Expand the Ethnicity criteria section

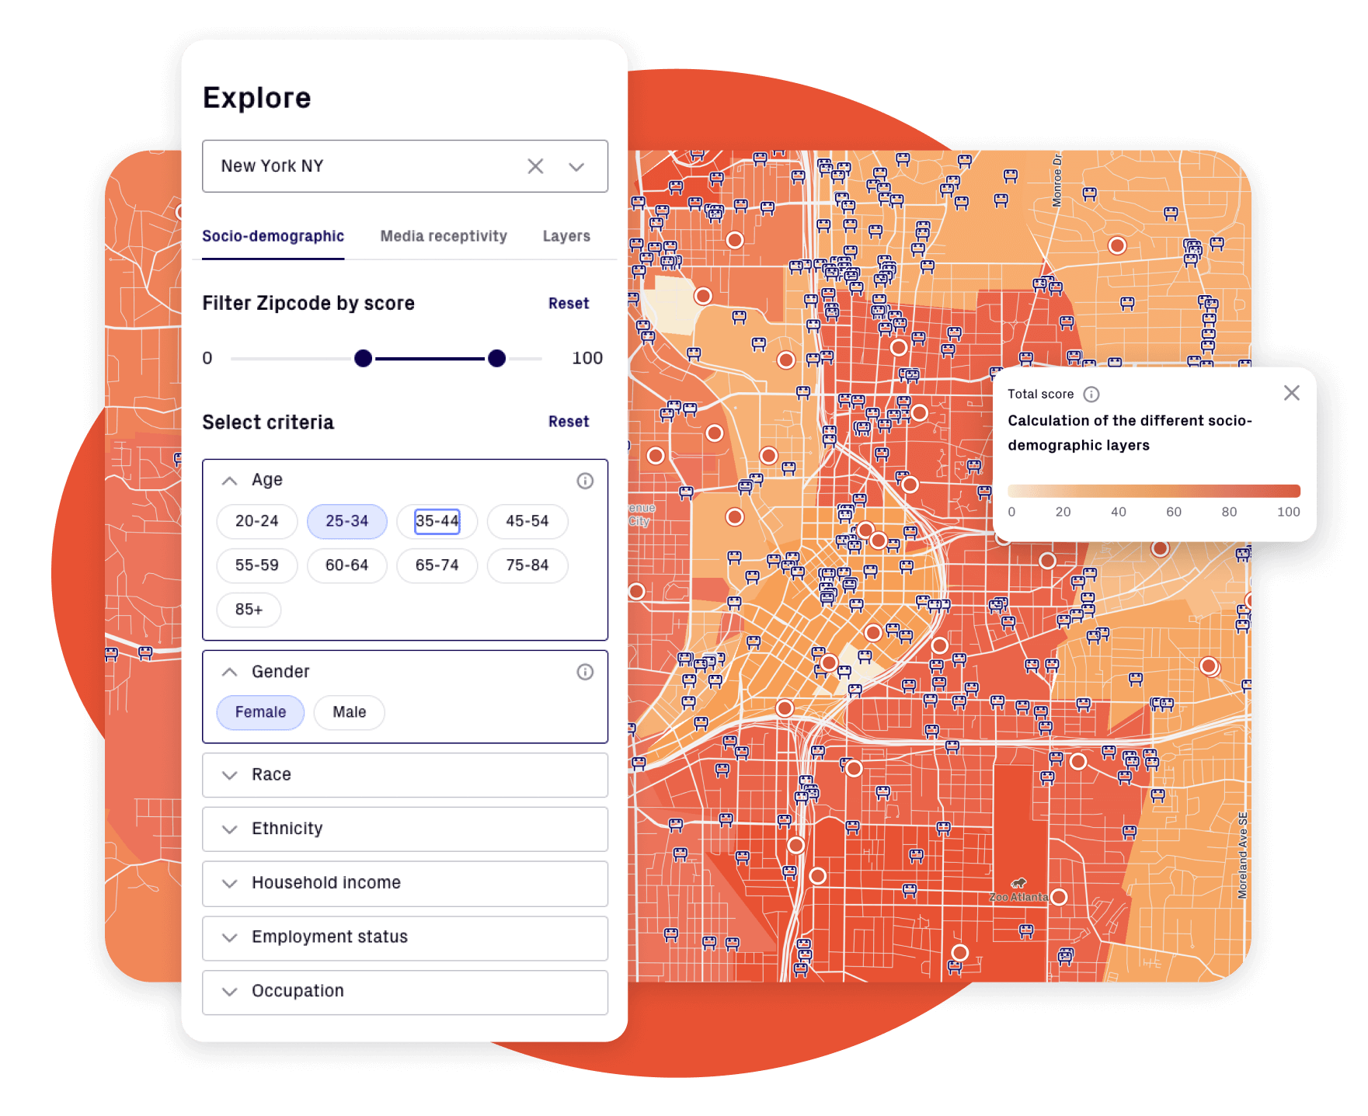405,829
